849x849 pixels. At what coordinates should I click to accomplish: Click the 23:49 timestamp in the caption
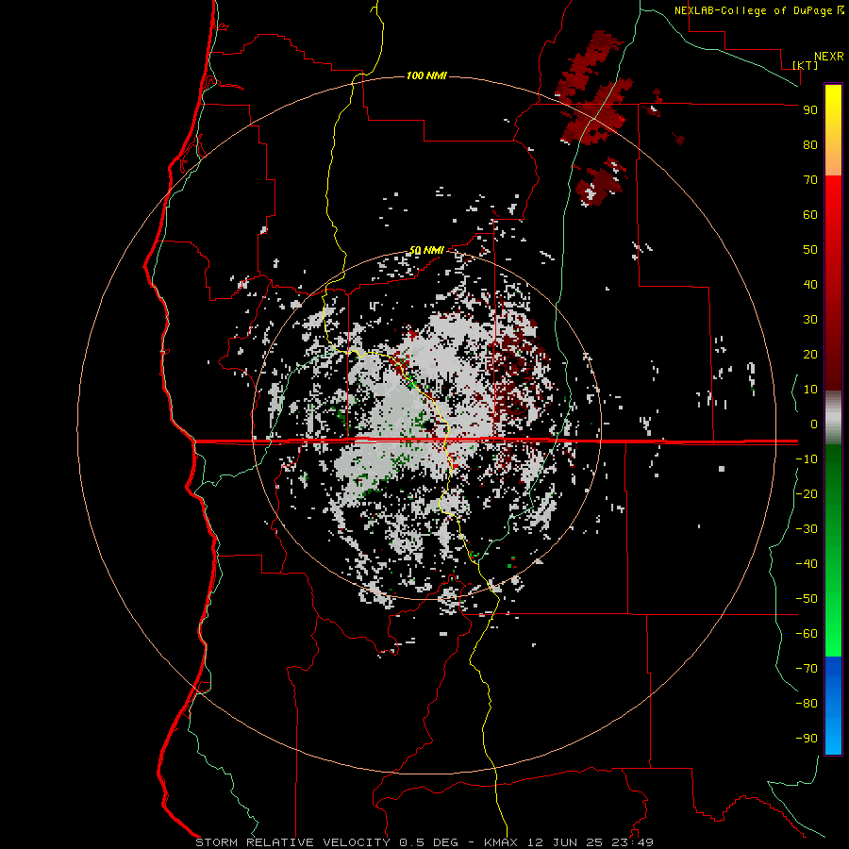633,842
